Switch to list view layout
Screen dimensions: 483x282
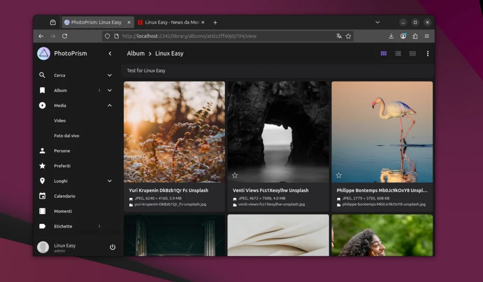[398, 54]
